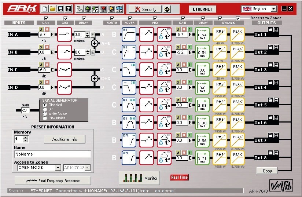
Task: Mute the IN A input channel
Action: tap(47, 29)
